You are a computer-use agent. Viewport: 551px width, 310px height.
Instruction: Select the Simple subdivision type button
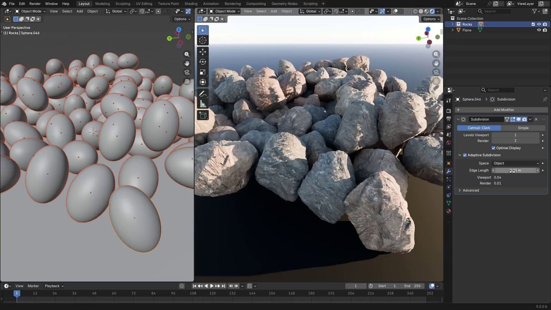pos(523,128)
